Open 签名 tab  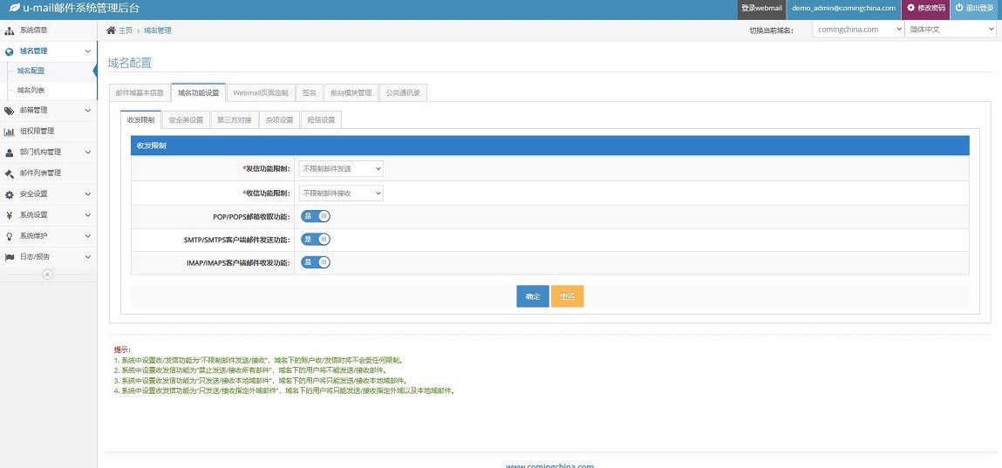pyautogui.click(x=310, y=92)
